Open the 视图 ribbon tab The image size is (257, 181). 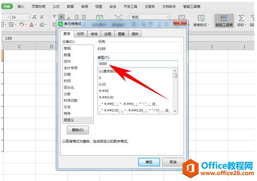[x=99, y=6]
